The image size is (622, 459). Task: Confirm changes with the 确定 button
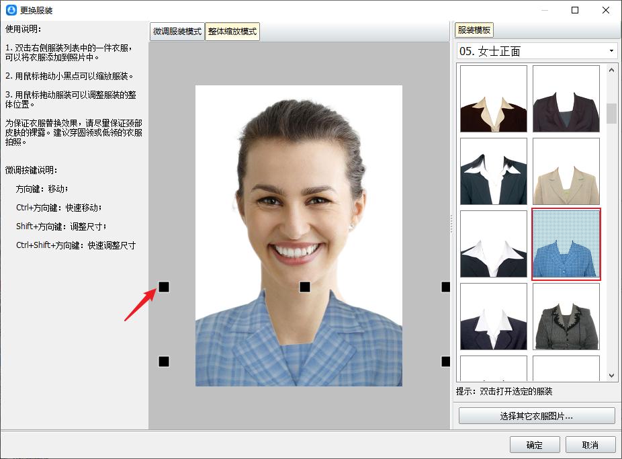(534, 444)
